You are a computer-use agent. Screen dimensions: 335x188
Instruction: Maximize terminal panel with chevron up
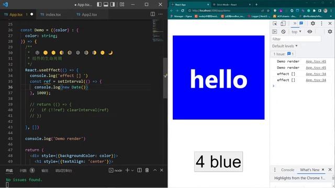pos(155,170)
